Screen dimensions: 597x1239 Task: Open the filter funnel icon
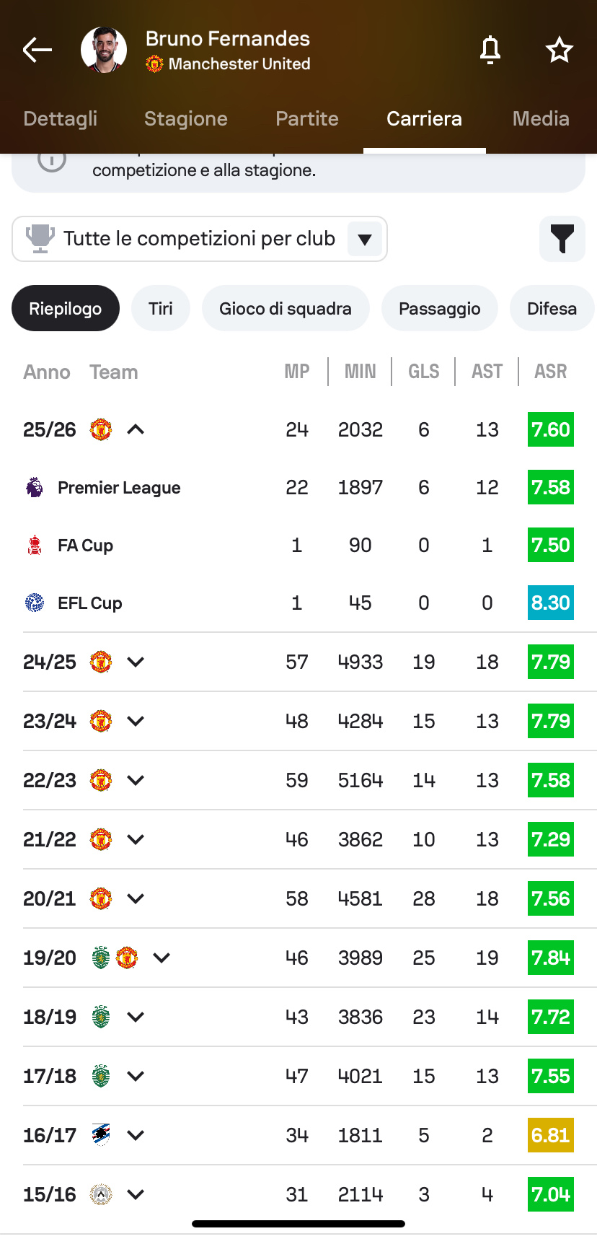562,239
